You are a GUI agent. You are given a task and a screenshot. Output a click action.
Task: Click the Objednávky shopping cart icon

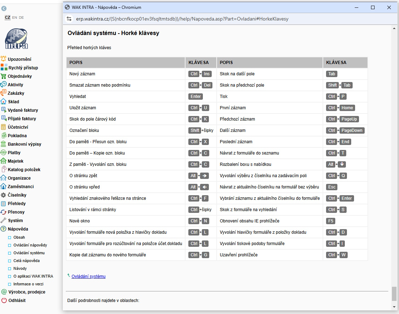4,76
